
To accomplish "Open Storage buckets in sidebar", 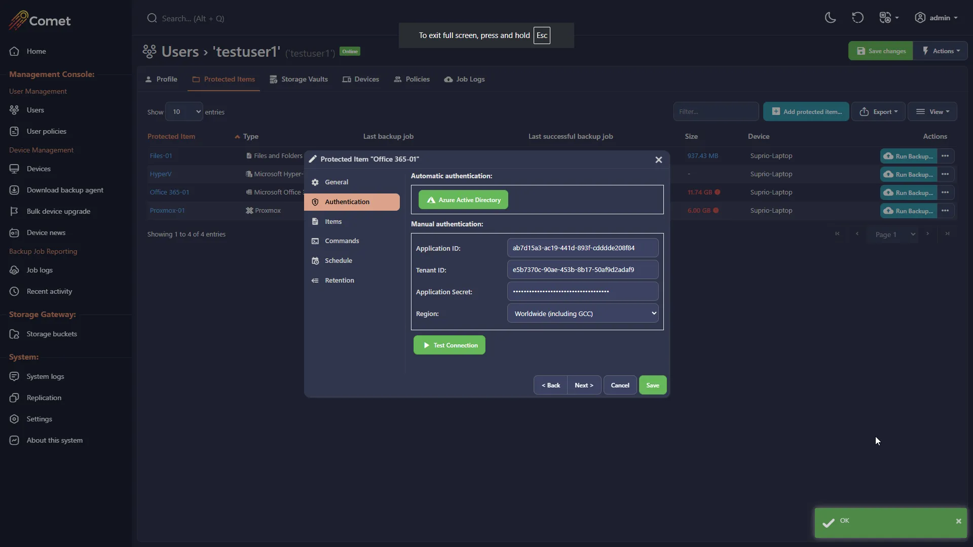I will tap(52, 334).
